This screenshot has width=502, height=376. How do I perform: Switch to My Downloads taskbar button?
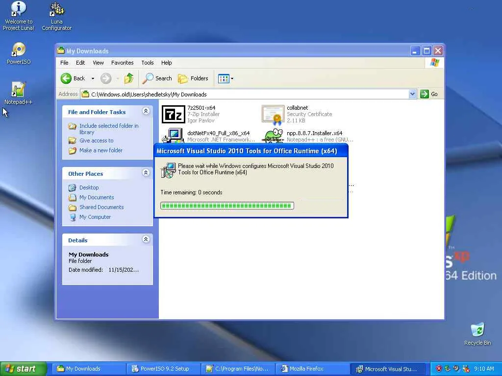pos(89,369)
